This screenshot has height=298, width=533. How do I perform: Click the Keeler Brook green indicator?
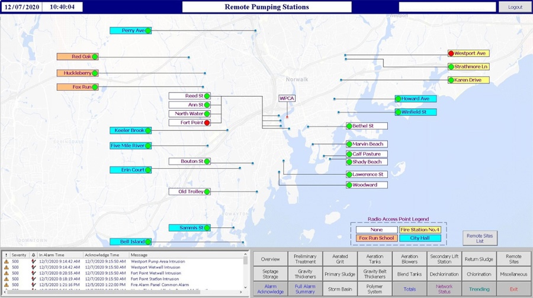148,130
